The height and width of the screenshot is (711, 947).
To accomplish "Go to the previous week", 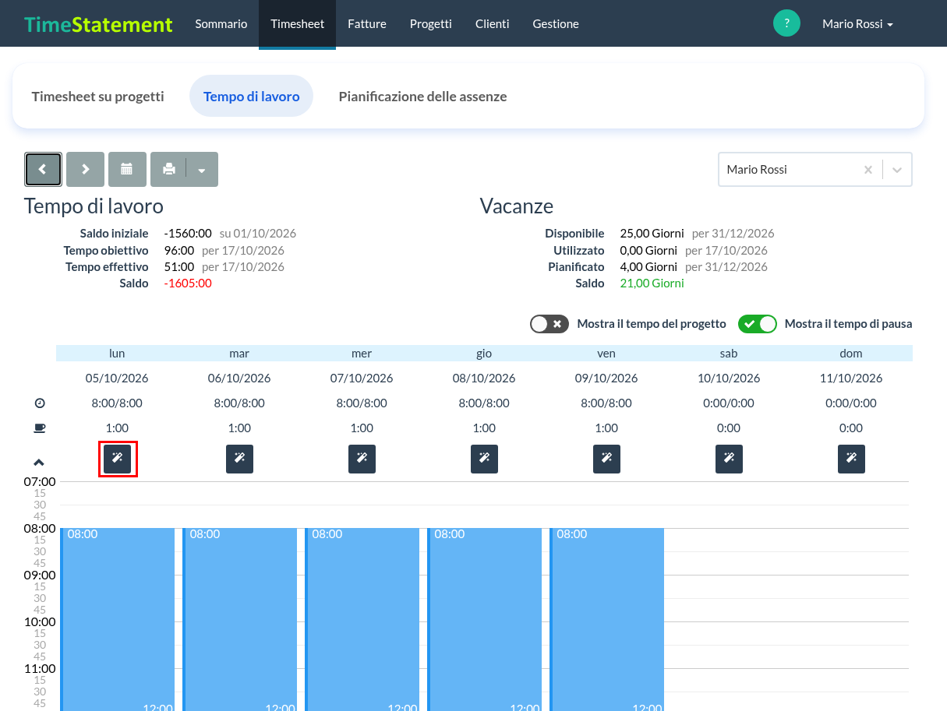I will tap(43, 169).
